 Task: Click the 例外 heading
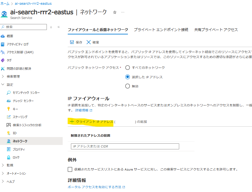(x=72, y=160)
